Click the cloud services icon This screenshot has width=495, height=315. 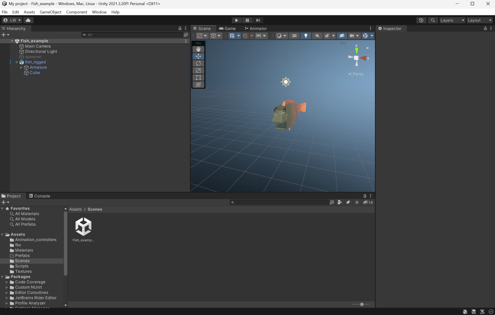[x=28, y=20]
